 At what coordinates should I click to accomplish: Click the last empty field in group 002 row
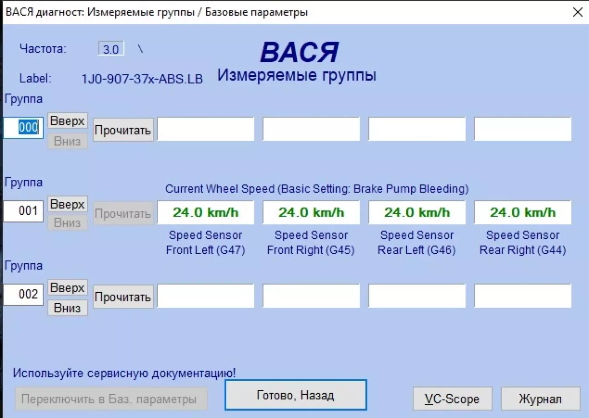(522, 295)
